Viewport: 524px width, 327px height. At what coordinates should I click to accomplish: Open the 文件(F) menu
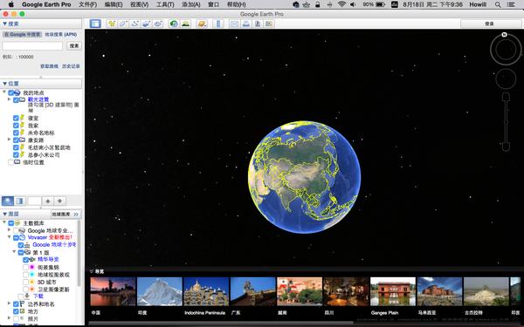point(88,4)
